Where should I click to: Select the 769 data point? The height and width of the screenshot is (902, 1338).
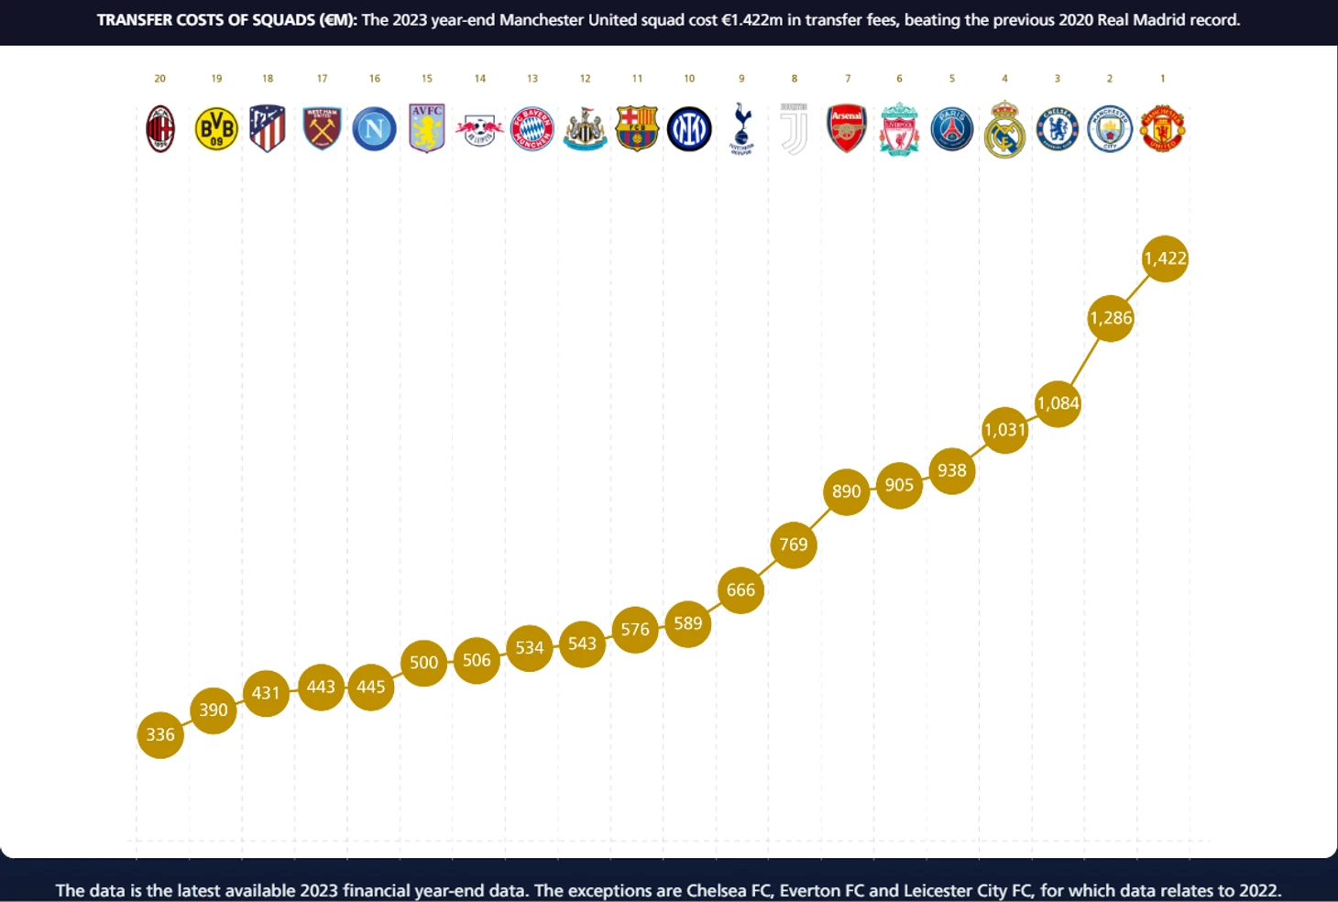pos(794,544)
